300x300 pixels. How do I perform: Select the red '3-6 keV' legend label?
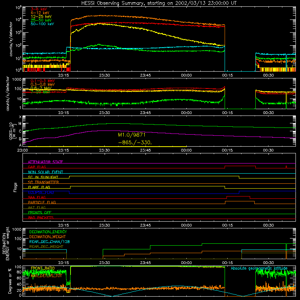coord(39,9)
